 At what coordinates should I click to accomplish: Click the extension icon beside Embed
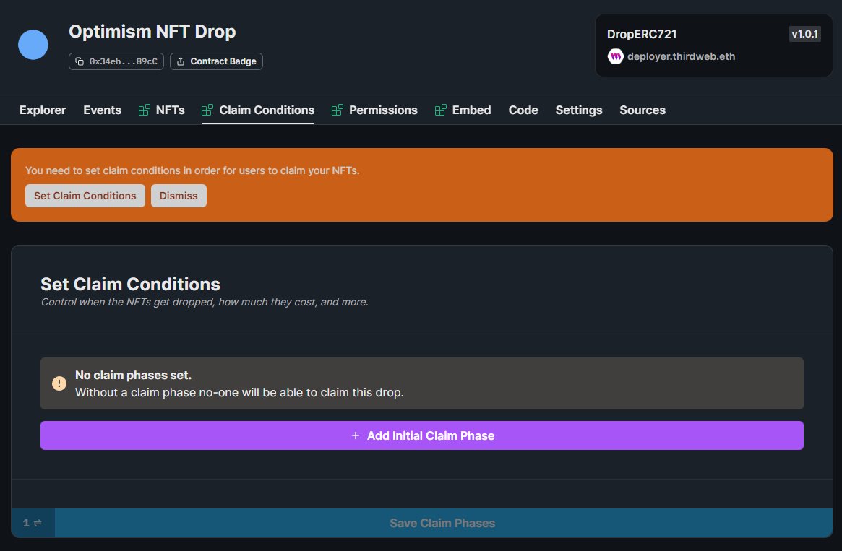tap(440, 110)
